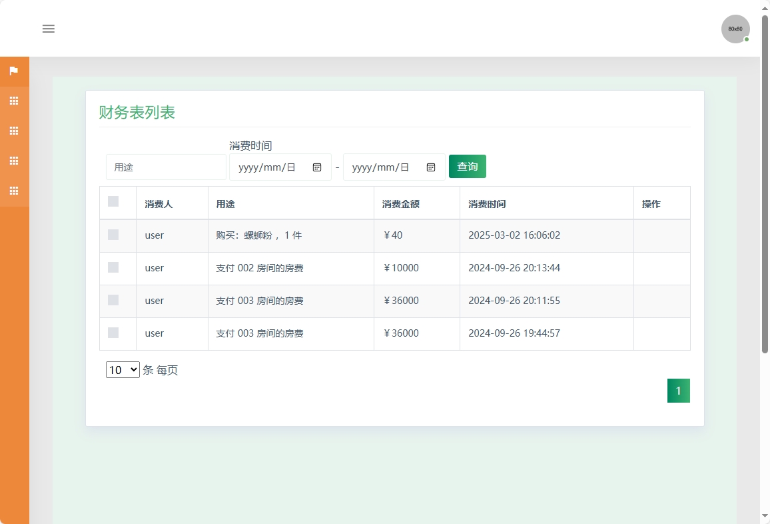Select the flag icon in the sidebar
Screen dimensions: 770x524
coord(14,71)
